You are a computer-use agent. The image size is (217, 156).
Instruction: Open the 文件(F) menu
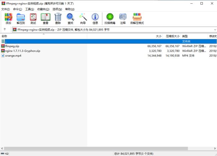(x=6, y=9)
